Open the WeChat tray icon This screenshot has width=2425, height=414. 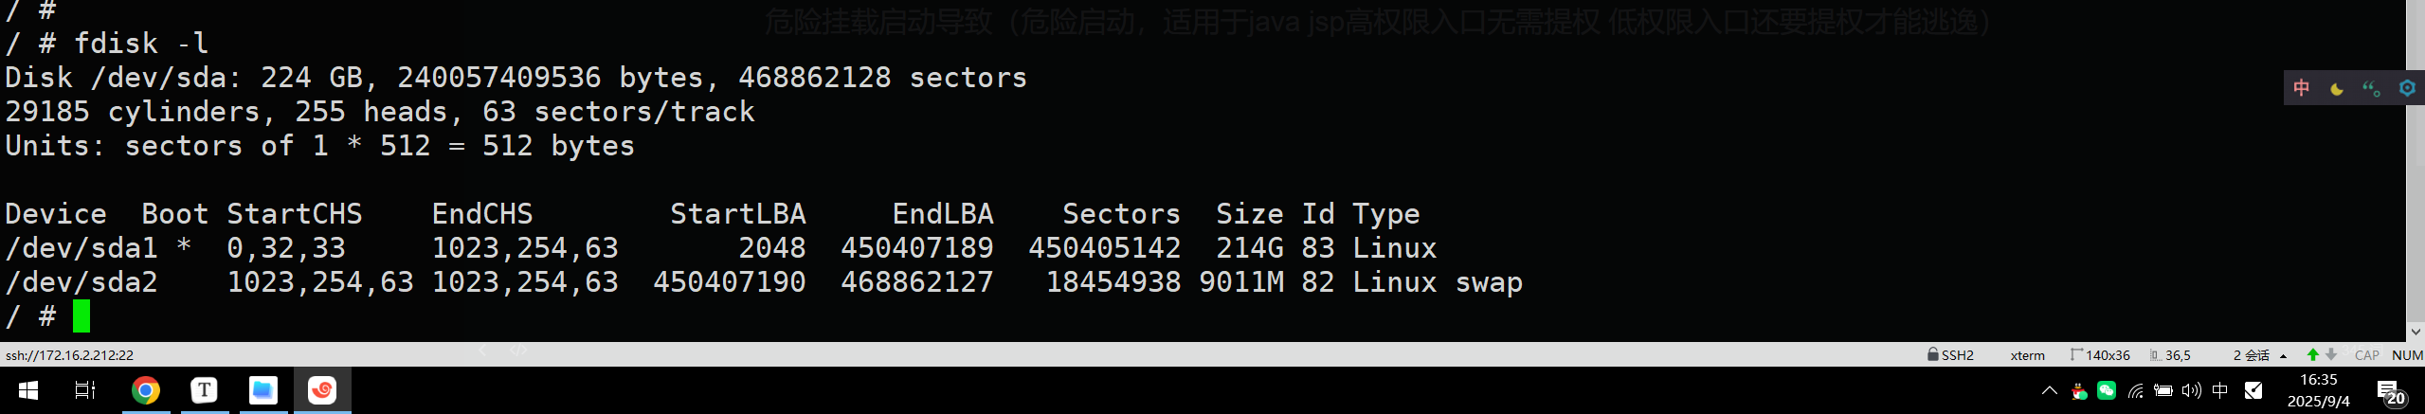[x=2107, y=390]
